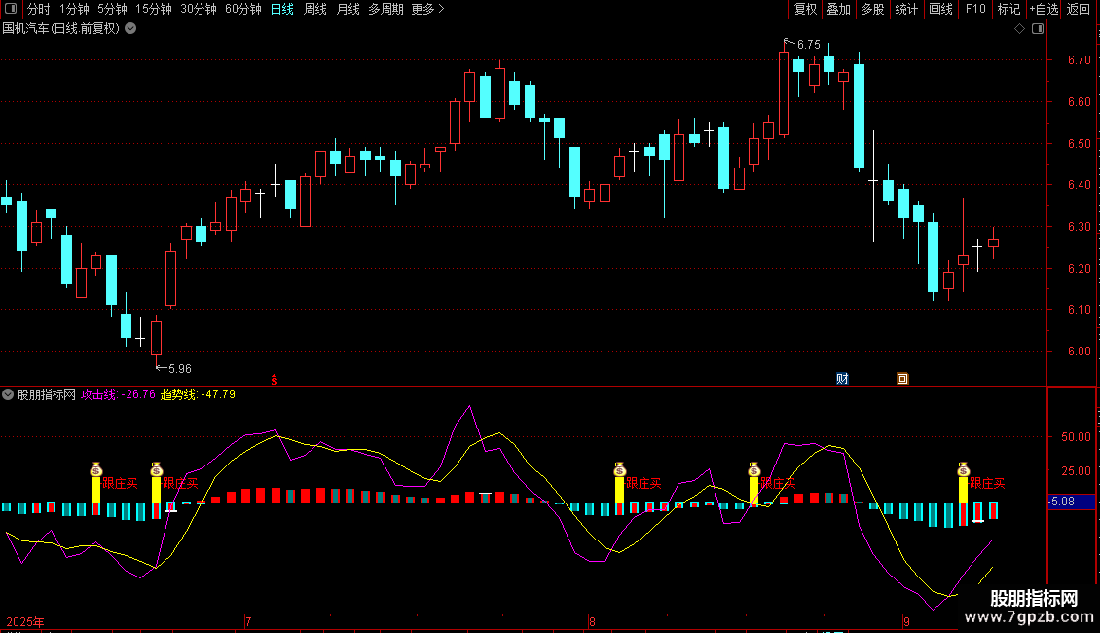Select the 60分钟 period
This screenshot has height=633, width=1100.
[243, 9]
